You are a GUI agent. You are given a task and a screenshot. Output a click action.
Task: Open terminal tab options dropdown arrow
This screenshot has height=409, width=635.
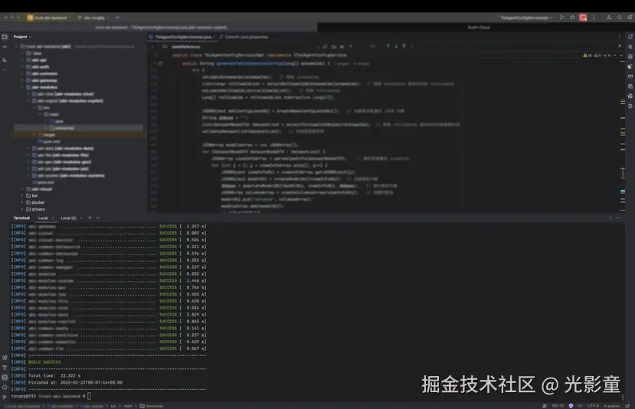[98, 218]
